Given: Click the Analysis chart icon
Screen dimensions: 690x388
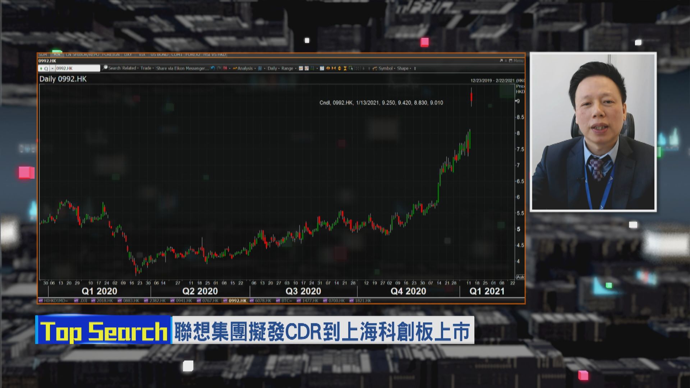Looking at the screenshot, I should pos(235,68).
